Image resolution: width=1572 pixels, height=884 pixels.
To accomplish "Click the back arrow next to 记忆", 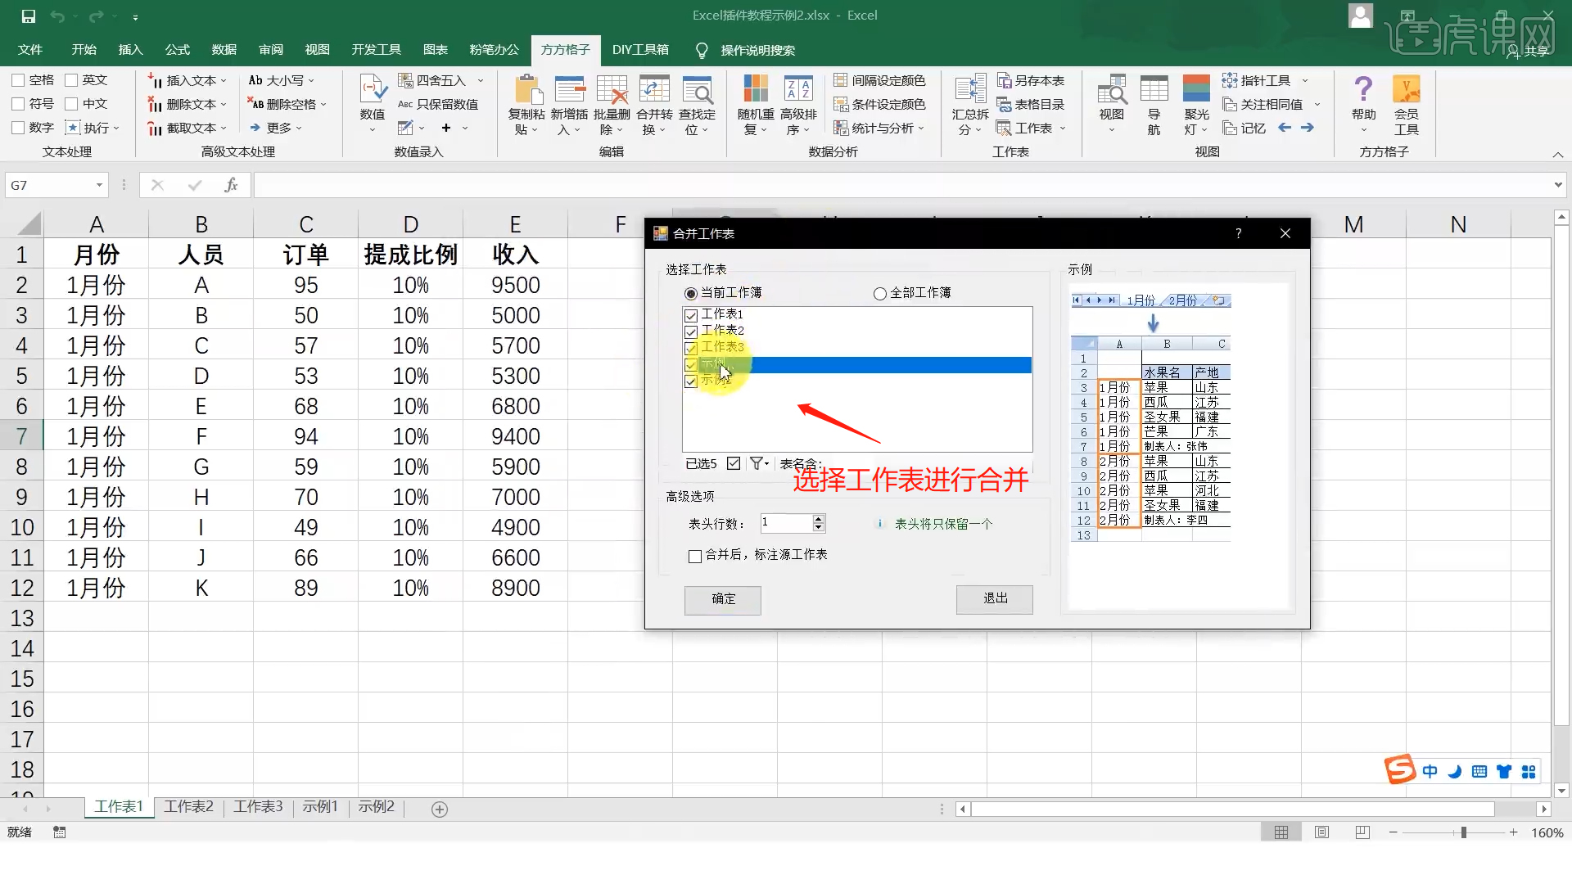I will (1285, 128).
